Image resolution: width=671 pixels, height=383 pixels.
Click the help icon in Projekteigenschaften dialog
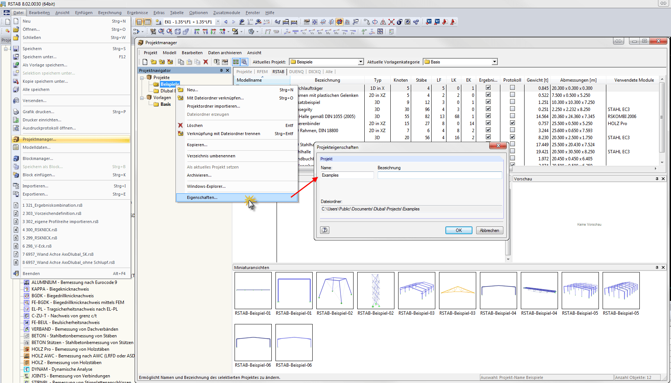(x=325, y=230)
